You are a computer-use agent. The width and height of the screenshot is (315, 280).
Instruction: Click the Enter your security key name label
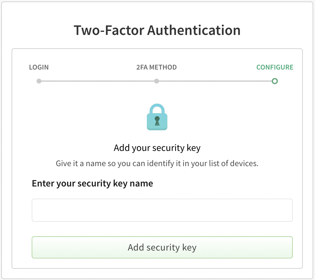click(x=92, y=183)
